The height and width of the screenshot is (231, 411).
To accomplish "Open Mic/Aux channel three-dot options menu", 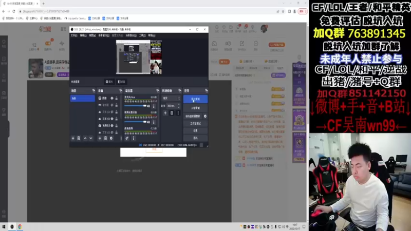I will pos(154,106).
